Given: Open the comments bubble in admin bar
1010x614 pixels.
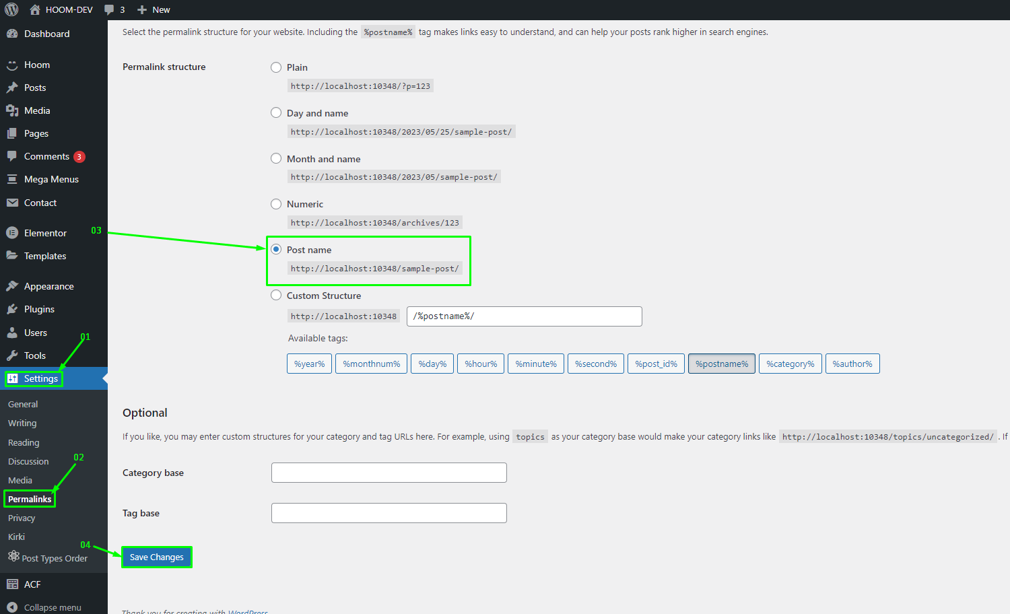Looking at the screenshot, I should click(x=114, y=10).
